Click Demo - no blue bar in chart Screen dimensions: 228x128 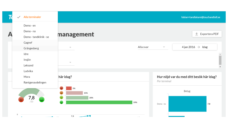(188, 104)
